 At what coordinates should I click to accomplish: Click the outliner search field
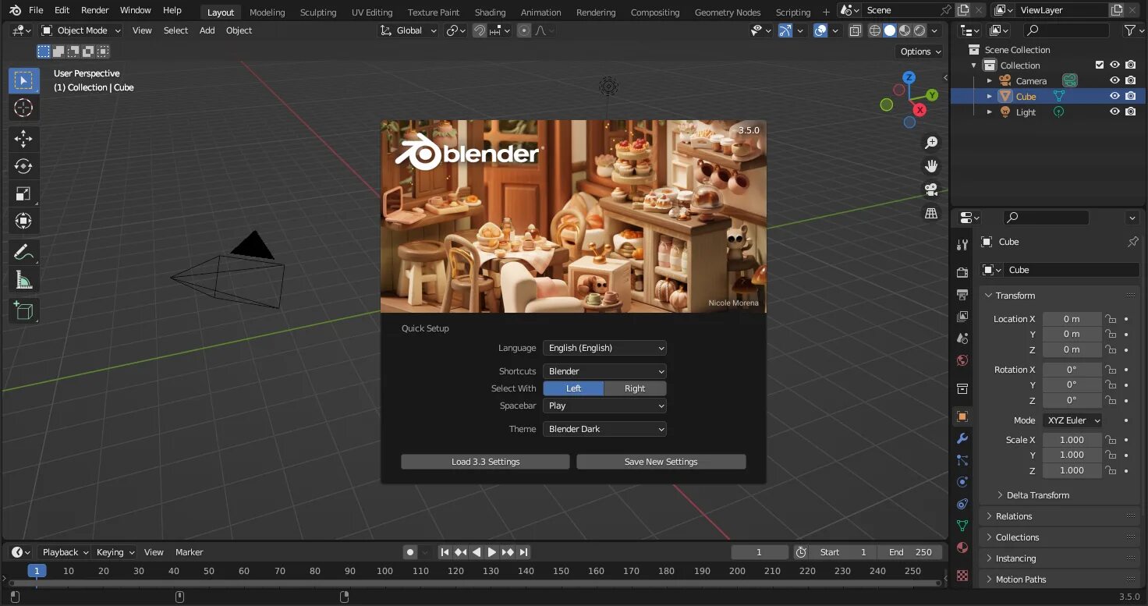[x=1066, y=30]
